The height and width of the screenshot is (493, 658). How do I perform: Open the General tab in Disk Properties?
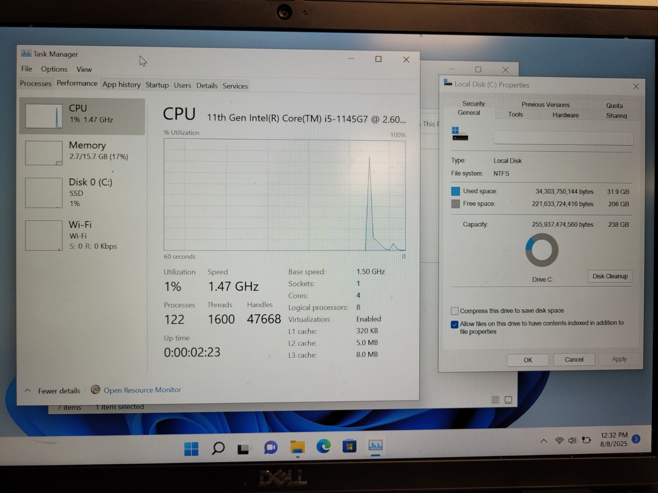469,113
